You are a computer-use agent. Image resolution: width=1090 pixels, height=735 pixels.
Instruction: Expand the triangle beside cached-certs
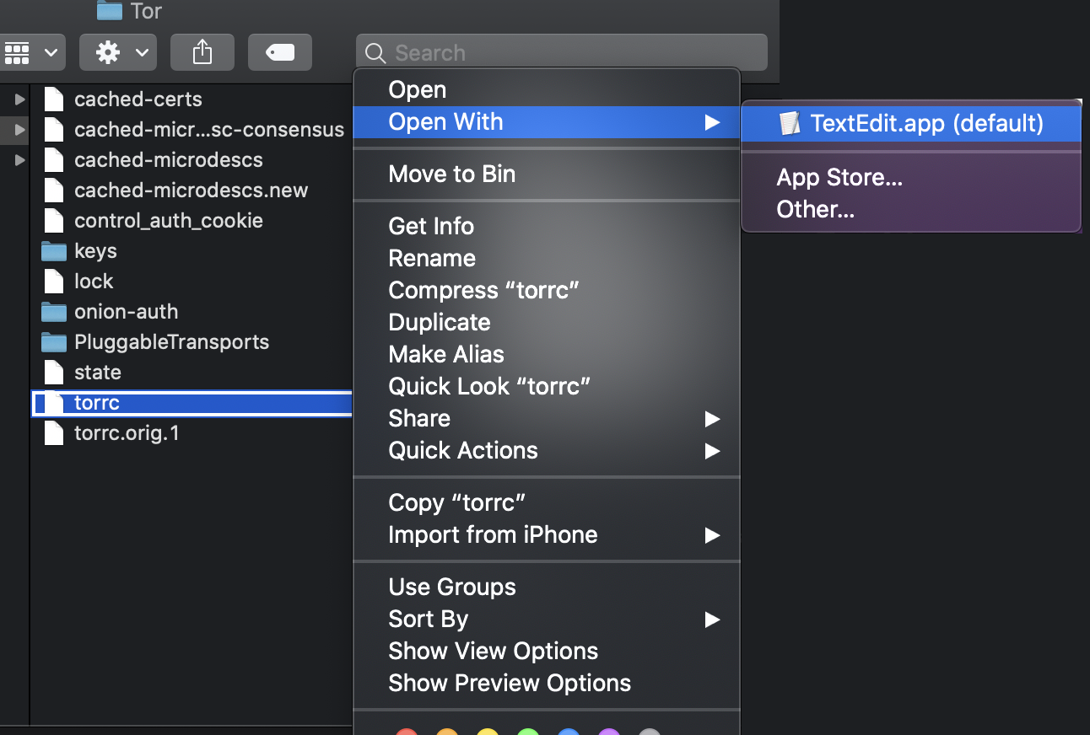pos(20,99)
